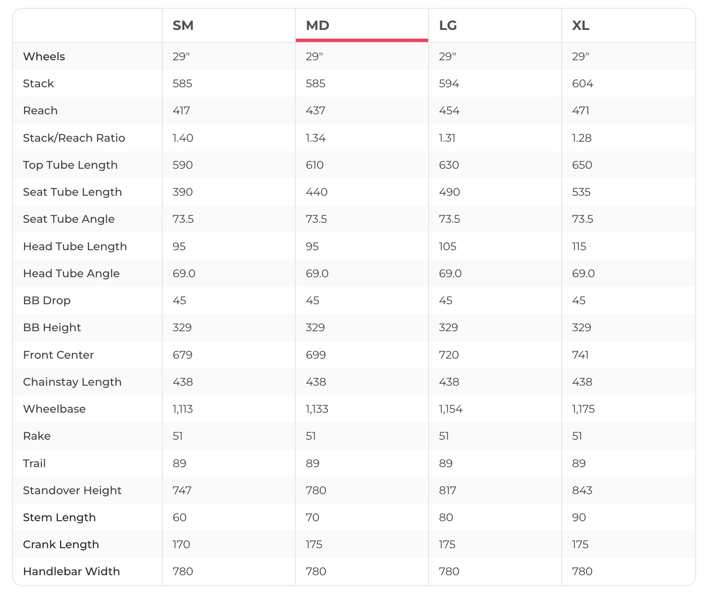Click the Stack/Reach Ratio row label
The image size is (704, 596).
pyautogui.click(x=74, y=138)
